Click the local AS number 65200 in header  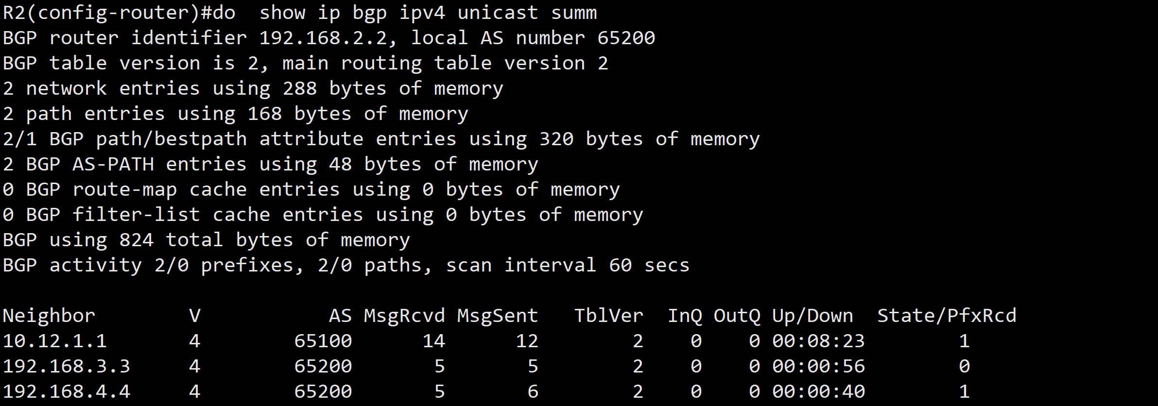(x=626, y=38)
